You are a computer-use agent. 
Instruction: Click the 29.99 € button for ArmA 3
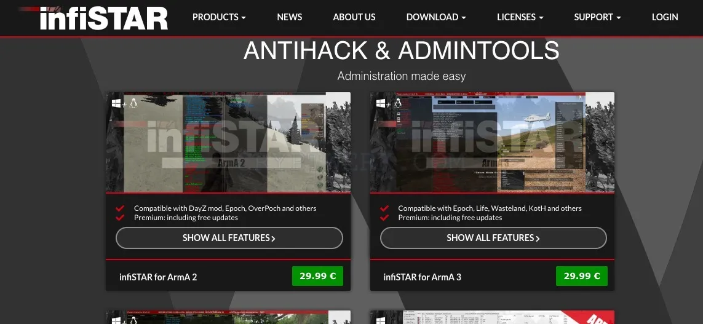(581, 276)
